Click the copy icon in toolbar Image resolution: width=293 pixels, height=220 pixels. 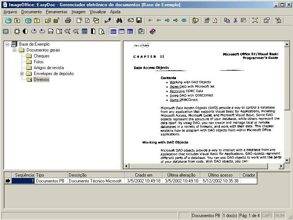pyautogui.click(x=227, y=20)
